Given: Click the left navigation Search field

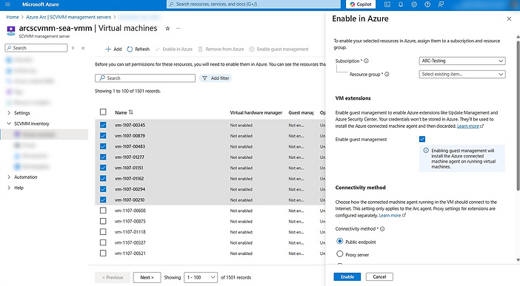Looking at the screenshot, I should pos(36,48).
